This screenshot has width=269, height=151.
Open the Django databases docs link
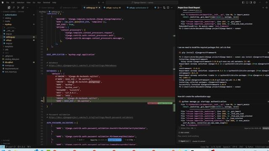(82, 65)
